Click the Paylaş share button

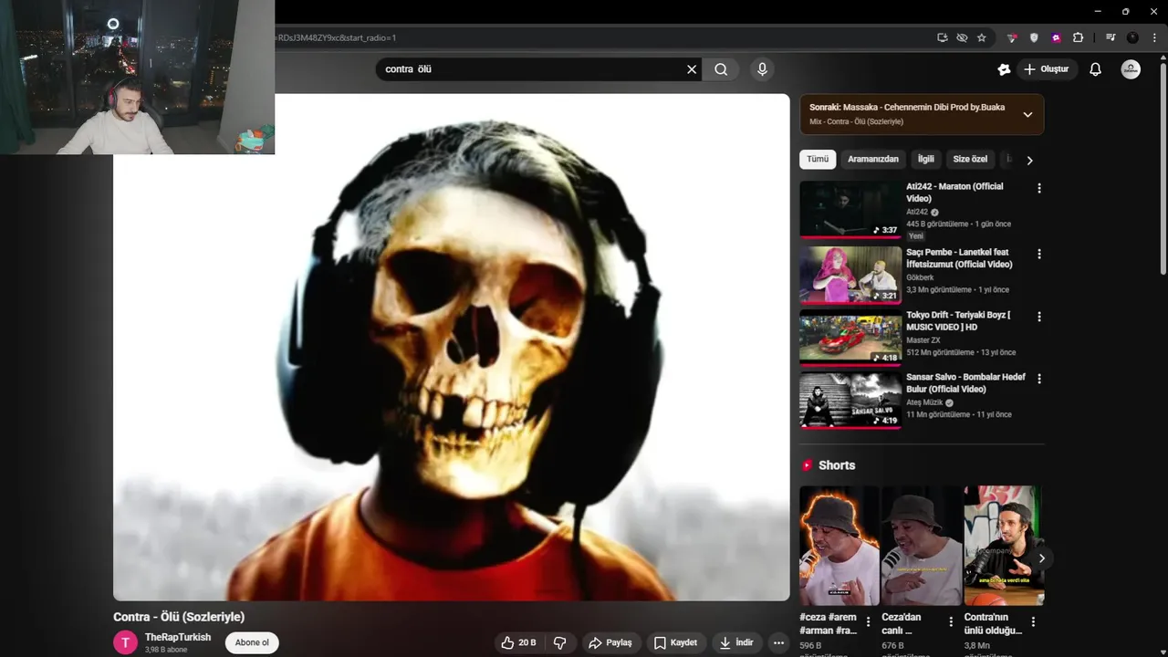(610, 642)
